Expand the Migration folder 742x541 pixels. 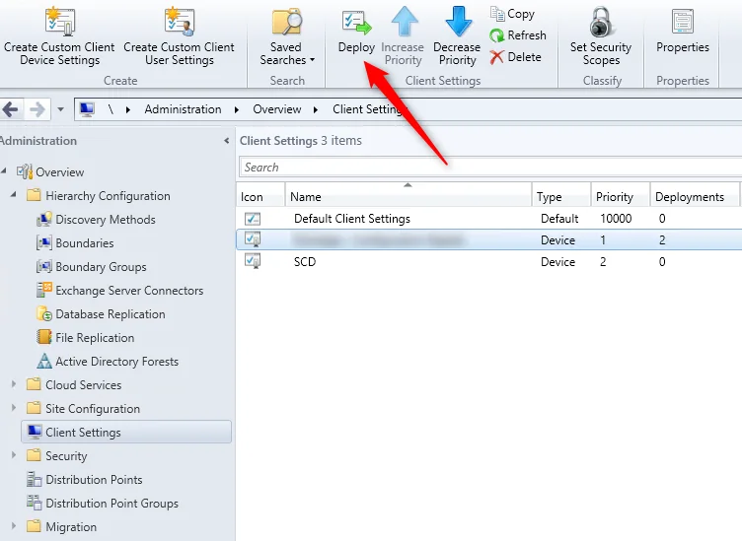pyautogui.click(x=14, y=526)
